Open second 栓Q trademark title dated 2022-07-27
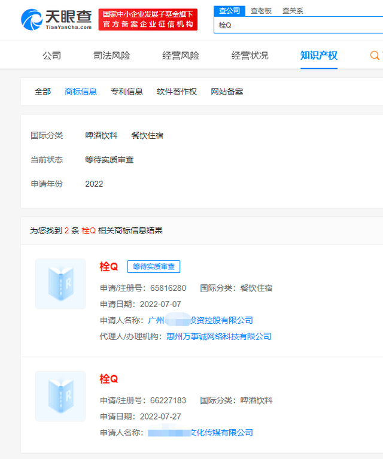383x459 pixels. click(x=109, y=379)
